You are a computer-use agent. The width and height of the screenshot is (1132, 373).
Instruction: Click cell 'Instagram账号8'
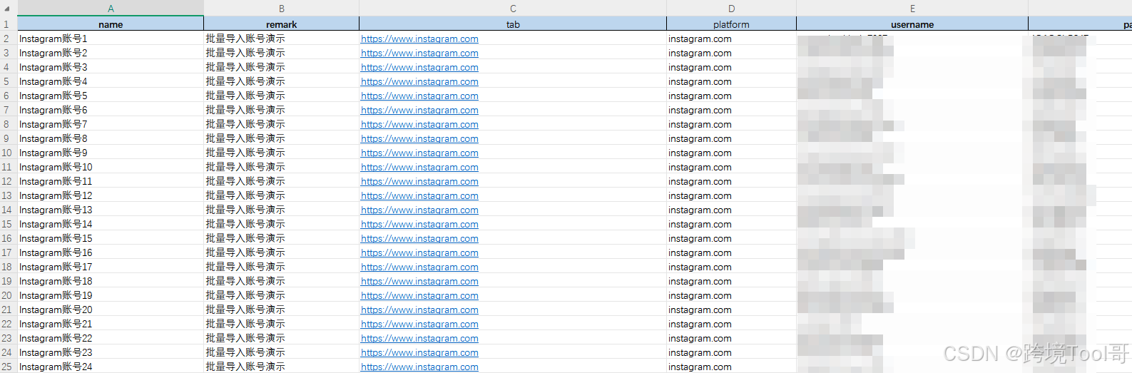[x=111, y=138]
